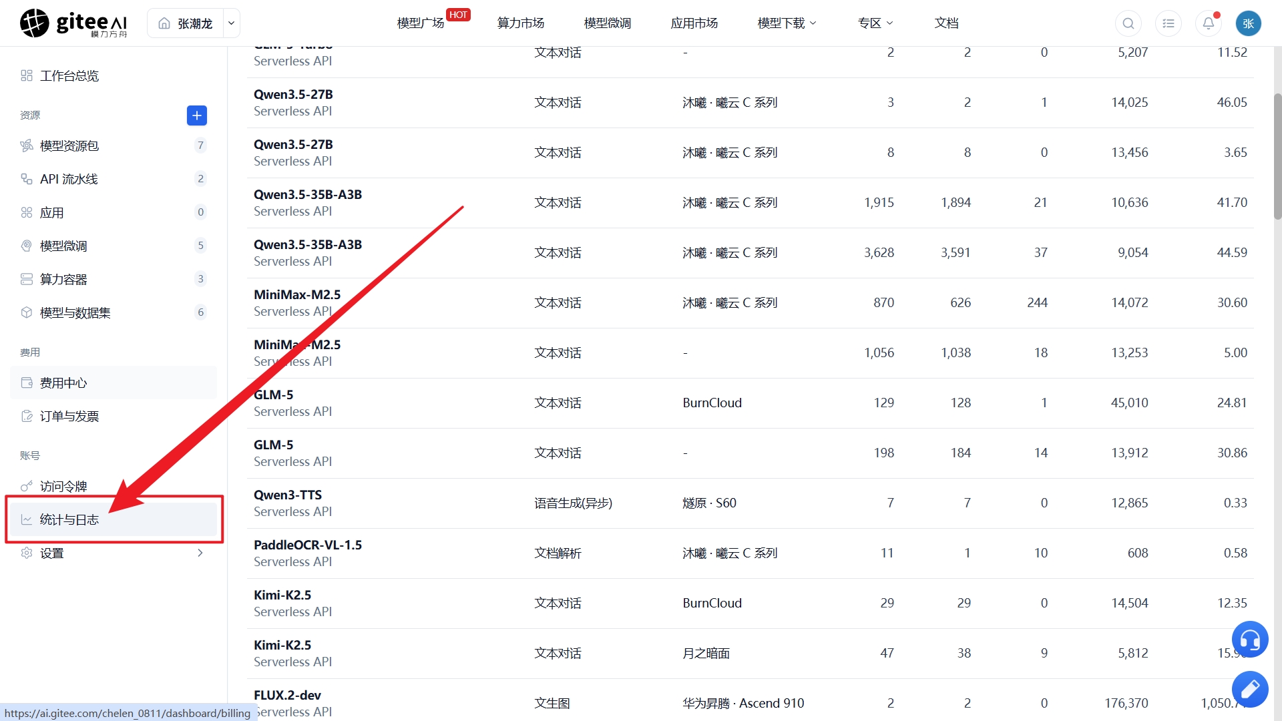Image resolution: width=1282 pixels, height=721 pixels.
Task: Open 工作台总览 in sidebar
Action: point(114,75)
